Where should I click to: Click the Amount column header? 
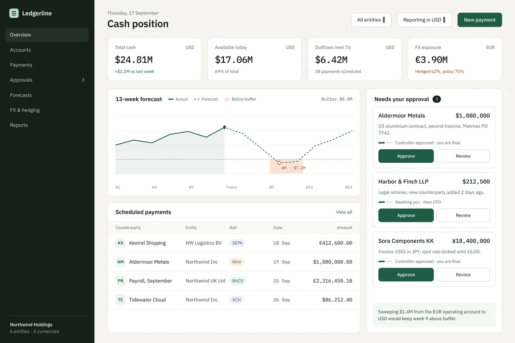[x=345, y=228]
